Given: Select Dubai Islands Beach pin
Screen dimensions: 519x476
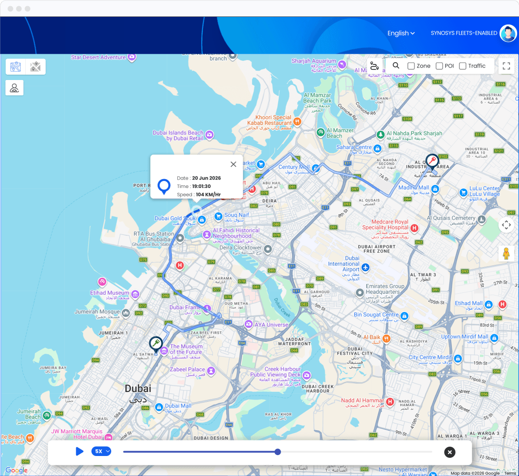Looking at the screenshot, I should click(x=210, y=135).
